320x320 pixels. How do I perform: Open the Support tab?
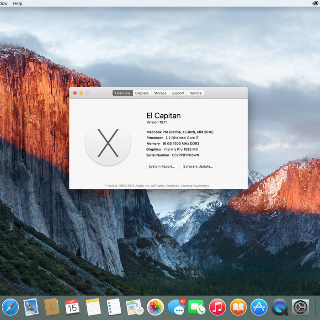pyautogui.click(x=178, y=93)
